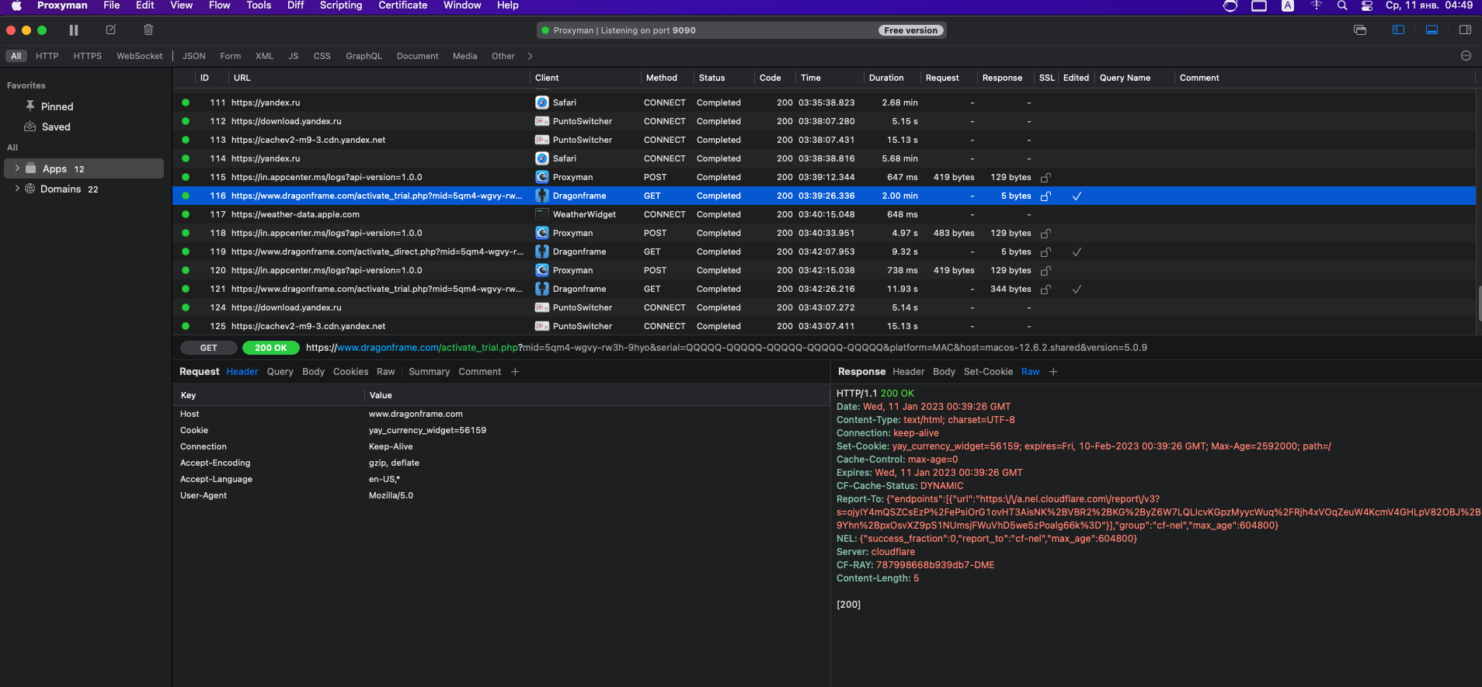
Task: Open the Tools menu
Action: pos(259,5)
